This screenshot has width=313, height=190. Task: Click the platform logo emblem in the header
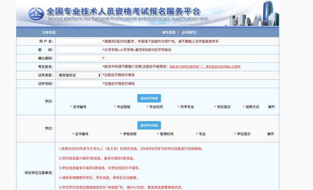(36, 14)
